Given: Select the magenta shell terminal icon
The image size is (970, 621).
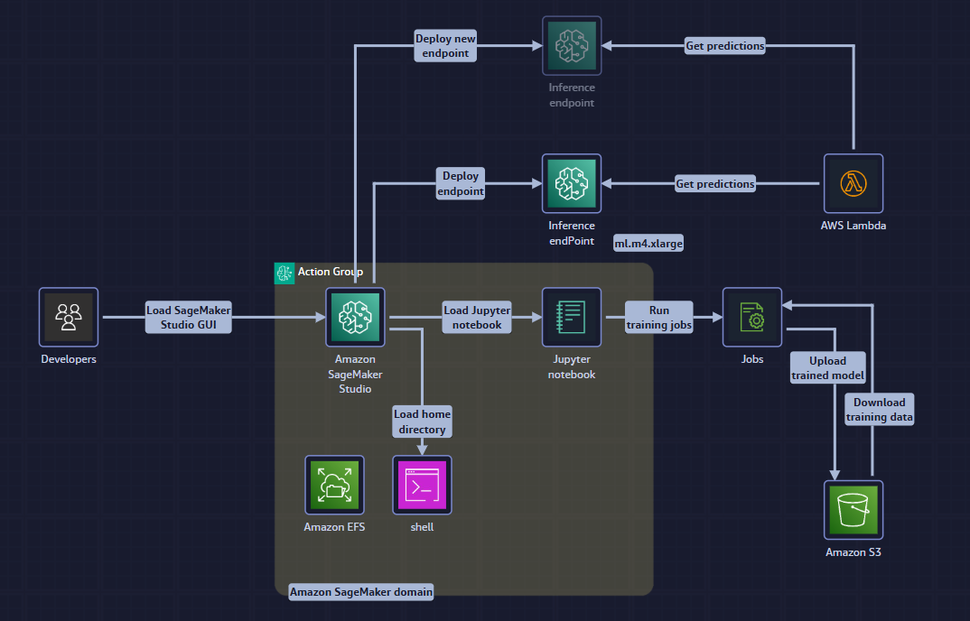Looking at the screenshot, I should tap(422, 485).
